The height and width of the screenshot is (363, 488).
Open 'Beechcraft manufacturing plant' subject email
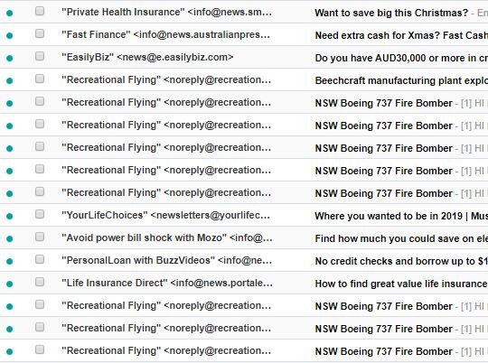click(401, 80)
